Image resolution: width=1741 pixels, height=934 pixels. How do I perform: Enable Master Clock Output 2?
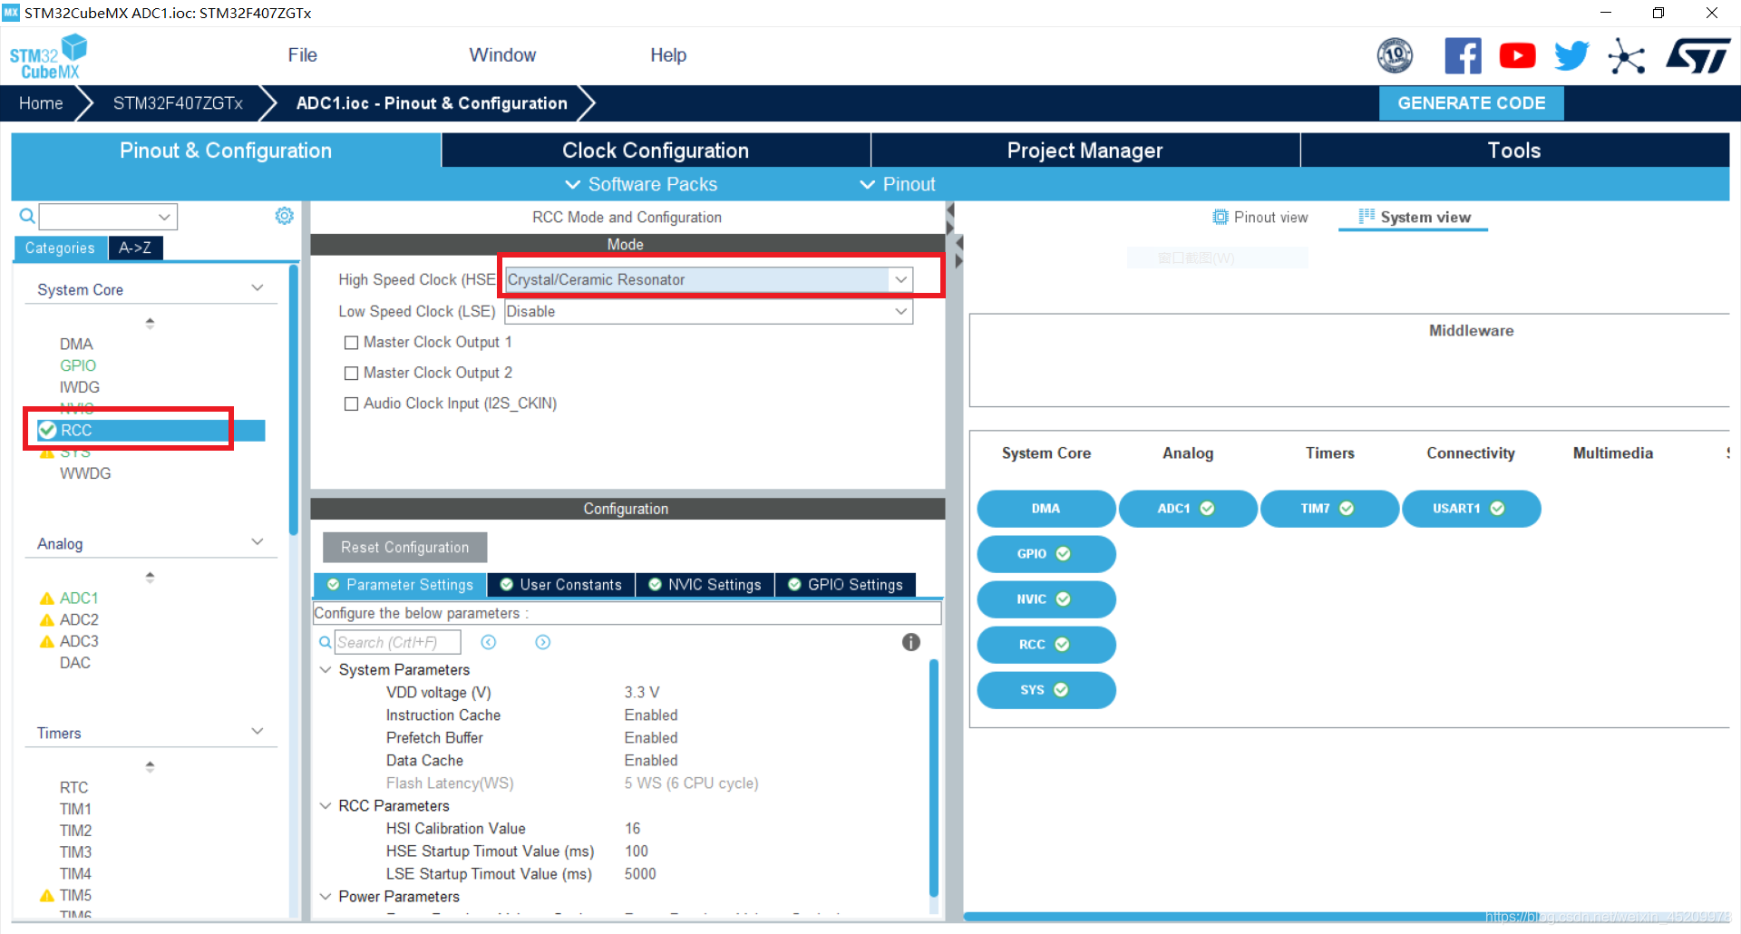coord(351,374)
